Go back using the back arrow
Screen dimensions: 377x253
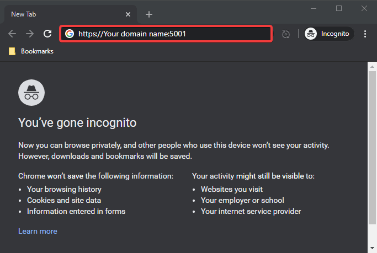pos(12,34)
